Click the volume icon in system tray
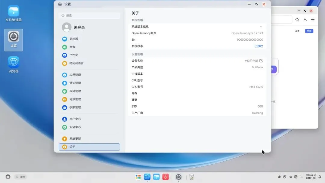 (x=279, y=177)
